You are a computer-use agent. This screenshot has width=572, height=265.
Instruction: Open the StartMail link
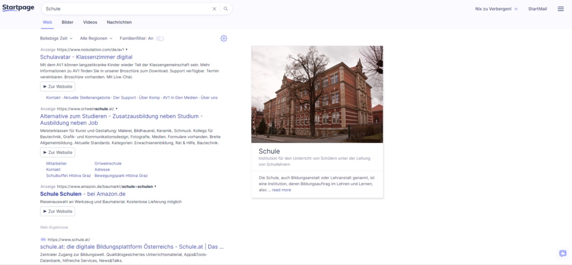(537, 9)
